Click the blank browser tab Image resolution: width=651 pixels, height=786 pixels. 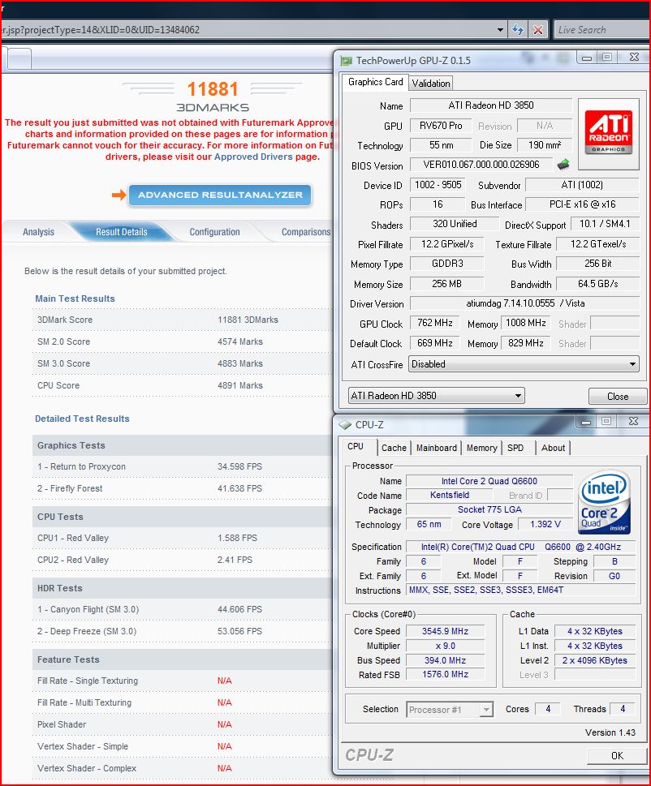click(x=19, y=58)
